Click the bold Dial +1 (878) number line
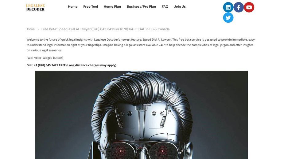Image resolution: width=284 pixels, height=159 pixels. (71, 65)
